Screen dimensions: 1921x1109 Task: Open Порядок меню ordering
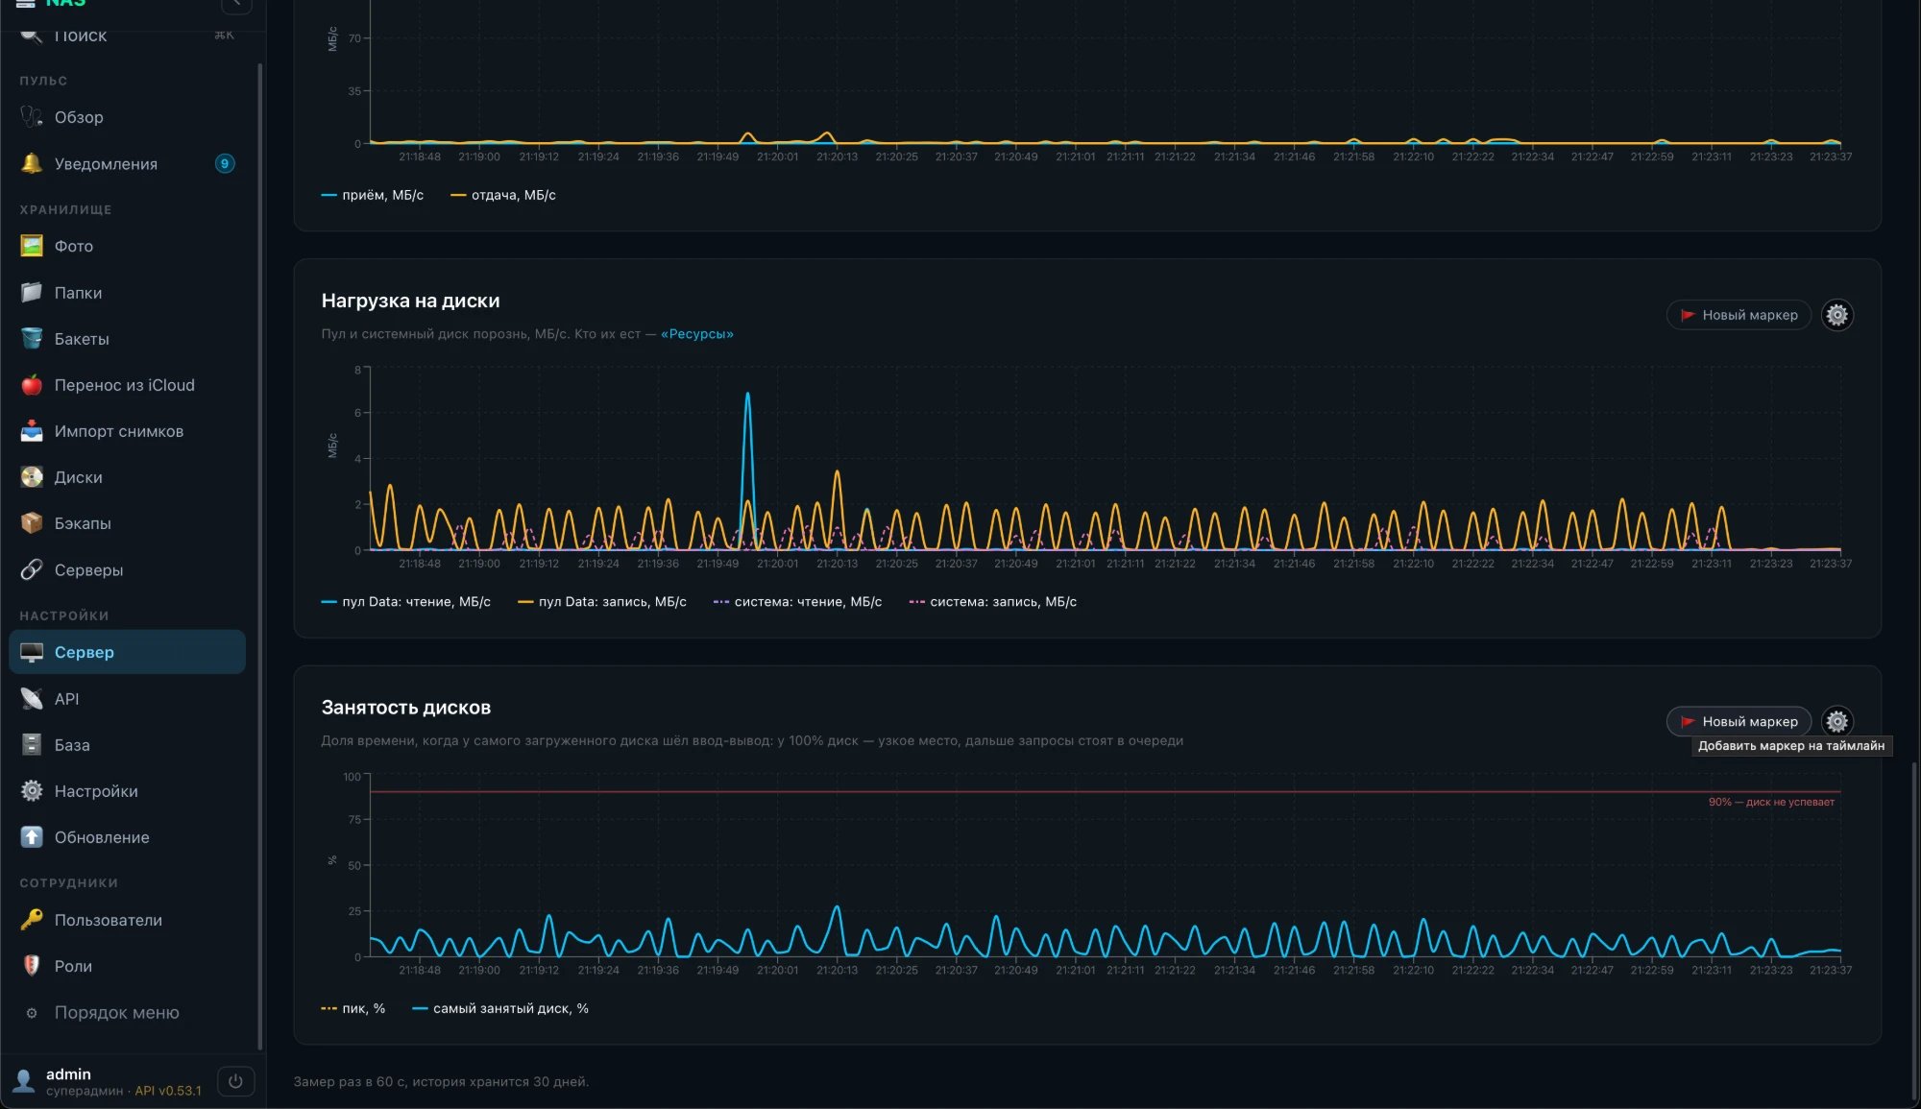(127, 1013)
